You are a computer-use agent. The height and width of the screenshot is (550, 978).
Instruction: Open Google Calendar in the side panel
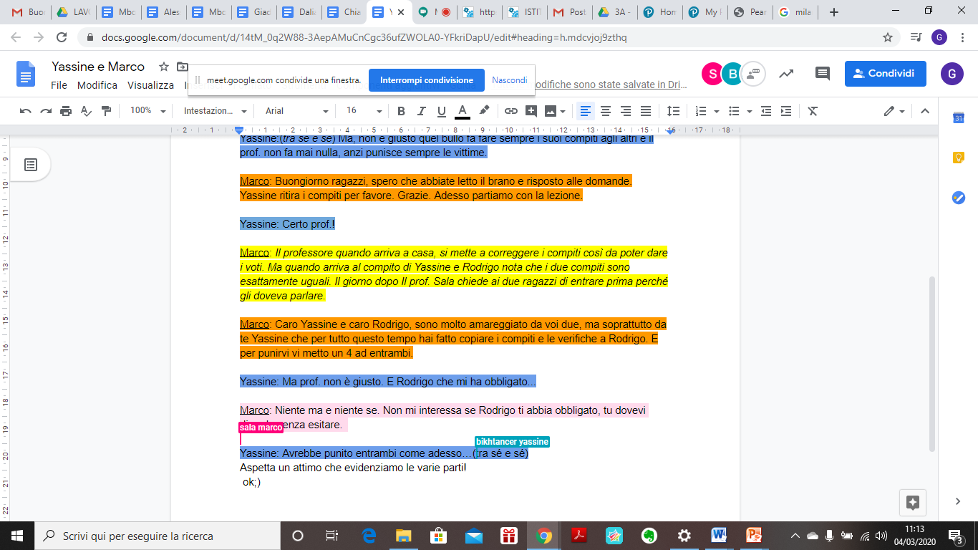click(x=959, y=118)
